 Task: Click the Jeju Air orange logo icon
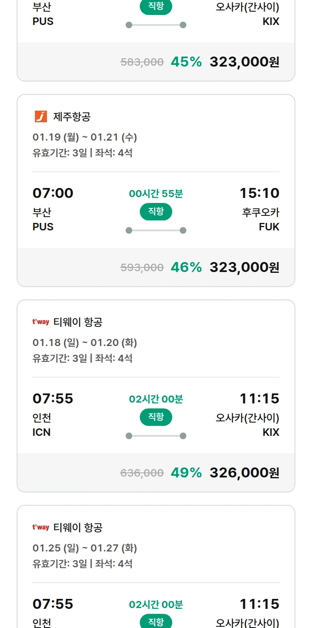[x=41, y=117]
